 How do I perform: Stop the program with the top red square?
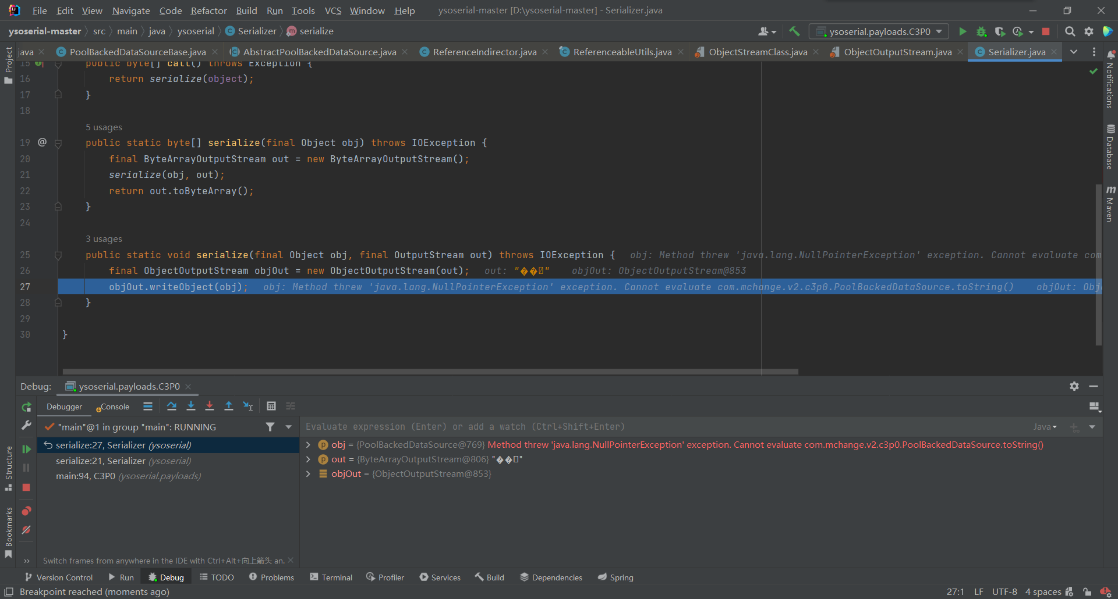pyautogui.click(x=1046, y=31)
